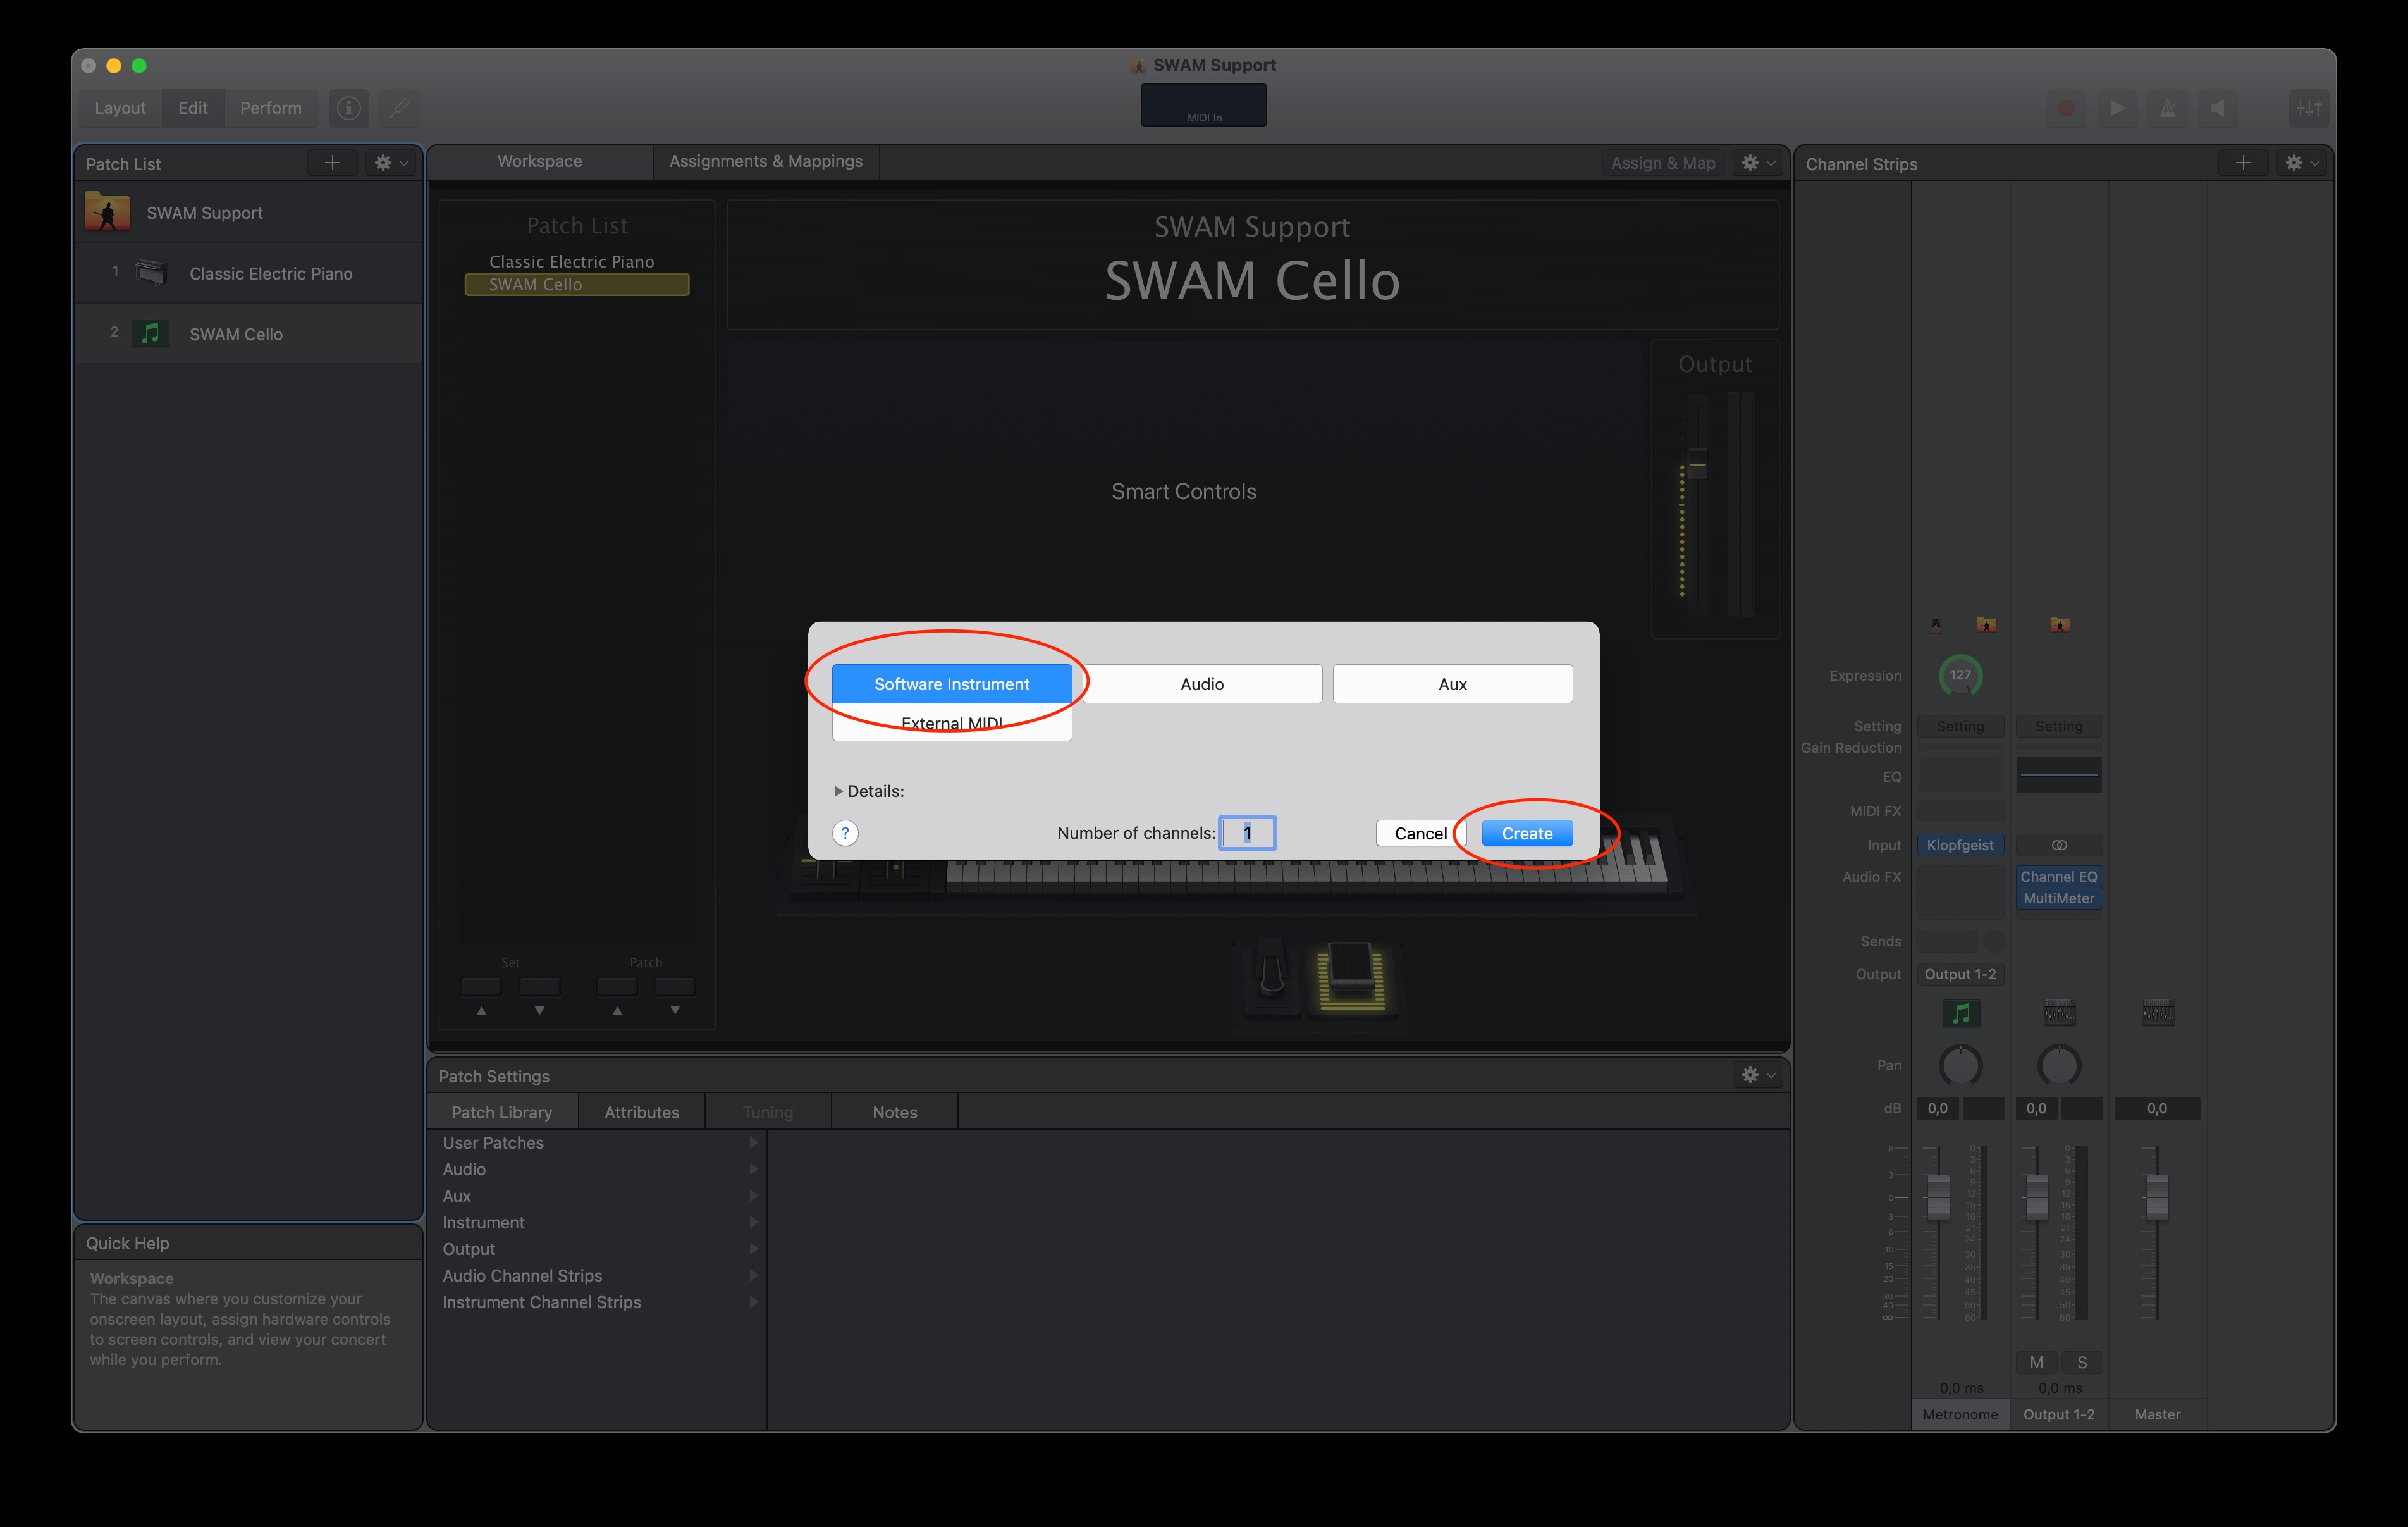Screen dimensions: 2408x1527
Task: Click concert folder icon above Metronome strip
Action: 1986,624
